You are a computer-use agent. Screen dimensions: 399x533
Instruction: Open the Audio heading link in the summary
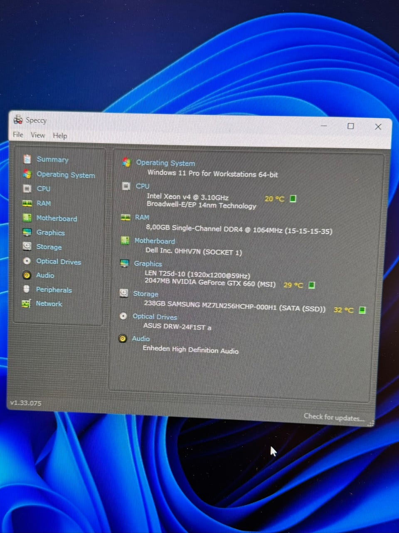tap(140, 339)
